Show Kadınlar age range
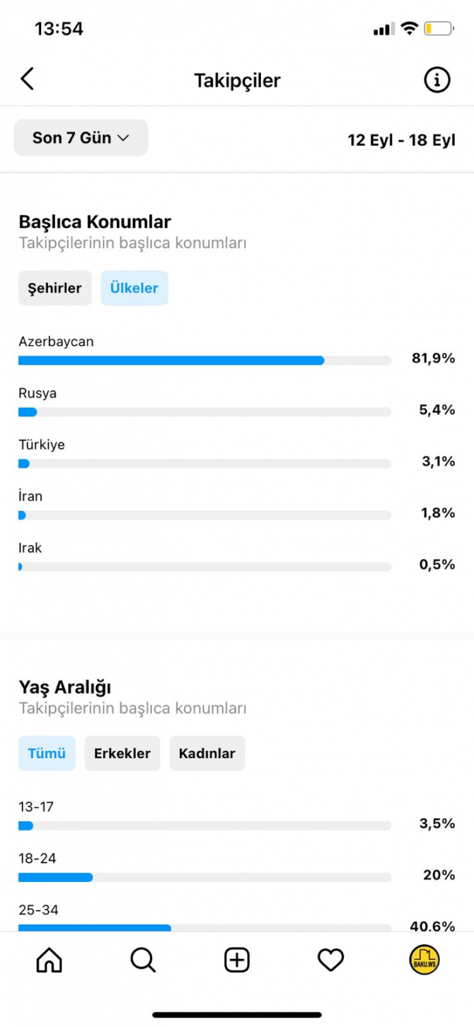The width and height of the screenshot is (474, 1027). click(207, 753)
